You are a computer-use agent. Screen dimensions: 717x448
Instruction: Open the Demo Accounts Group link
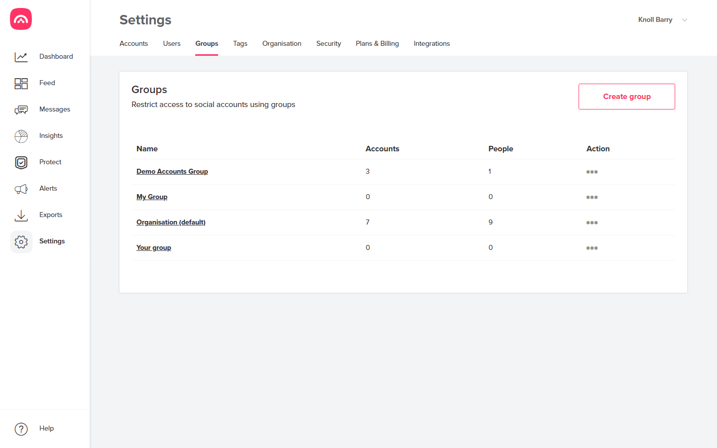click(172, 171)
